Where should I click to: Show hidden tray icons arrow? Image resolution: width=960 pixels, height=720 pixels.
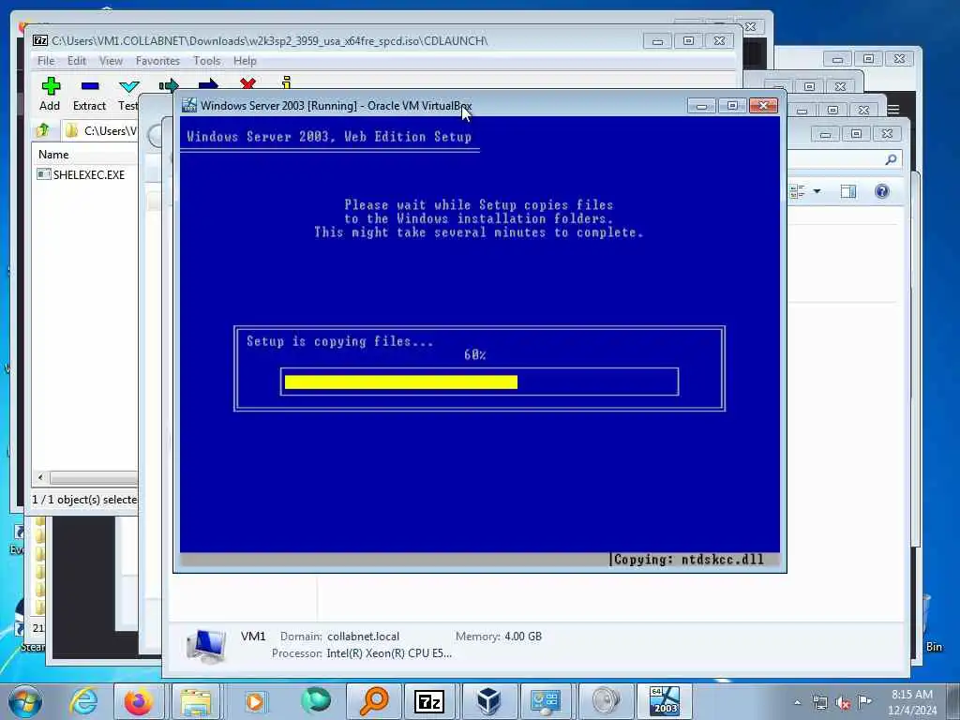point(797,702)
